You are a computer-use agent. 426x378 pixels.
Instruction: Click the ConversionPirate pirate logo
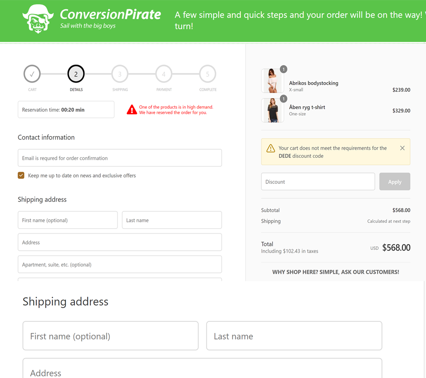[x=38, y=19]
